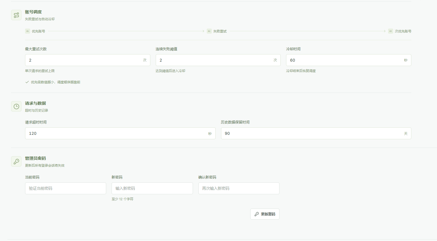Click the clock icon beside 请求与数据
This screenshot has height=241, width=437.
(x=16, y=106)
